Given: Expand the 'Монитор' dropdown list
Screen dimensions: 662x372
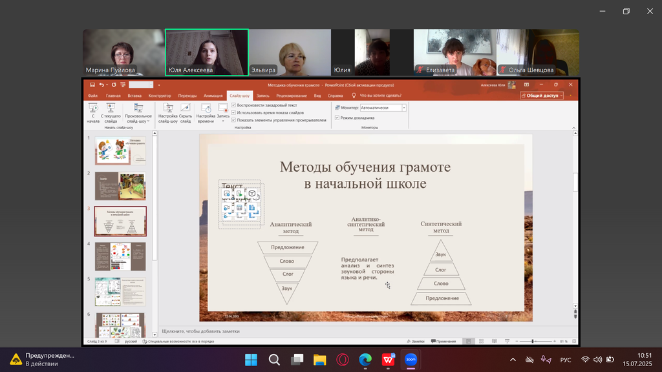Looking at the screenshot, I should click(x=404, y=108).
